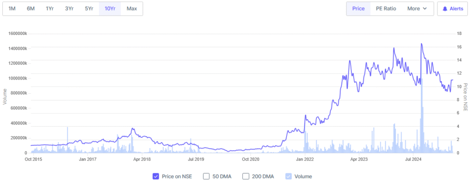This screenshot has height=183, width=471.
Task: Open the Alerts button
Action: click(x=453, y=9)
